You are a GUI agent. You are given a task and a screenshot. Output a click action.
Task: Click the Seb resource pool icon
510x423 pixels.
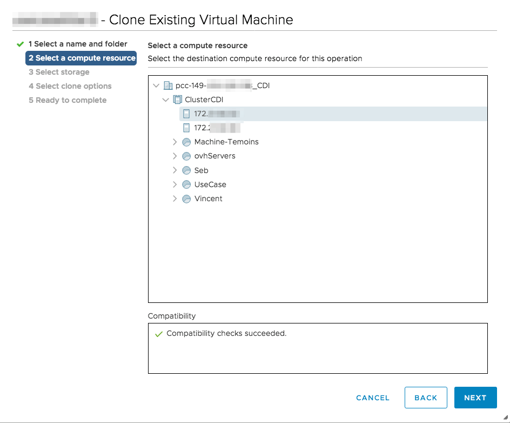point(186,170)
